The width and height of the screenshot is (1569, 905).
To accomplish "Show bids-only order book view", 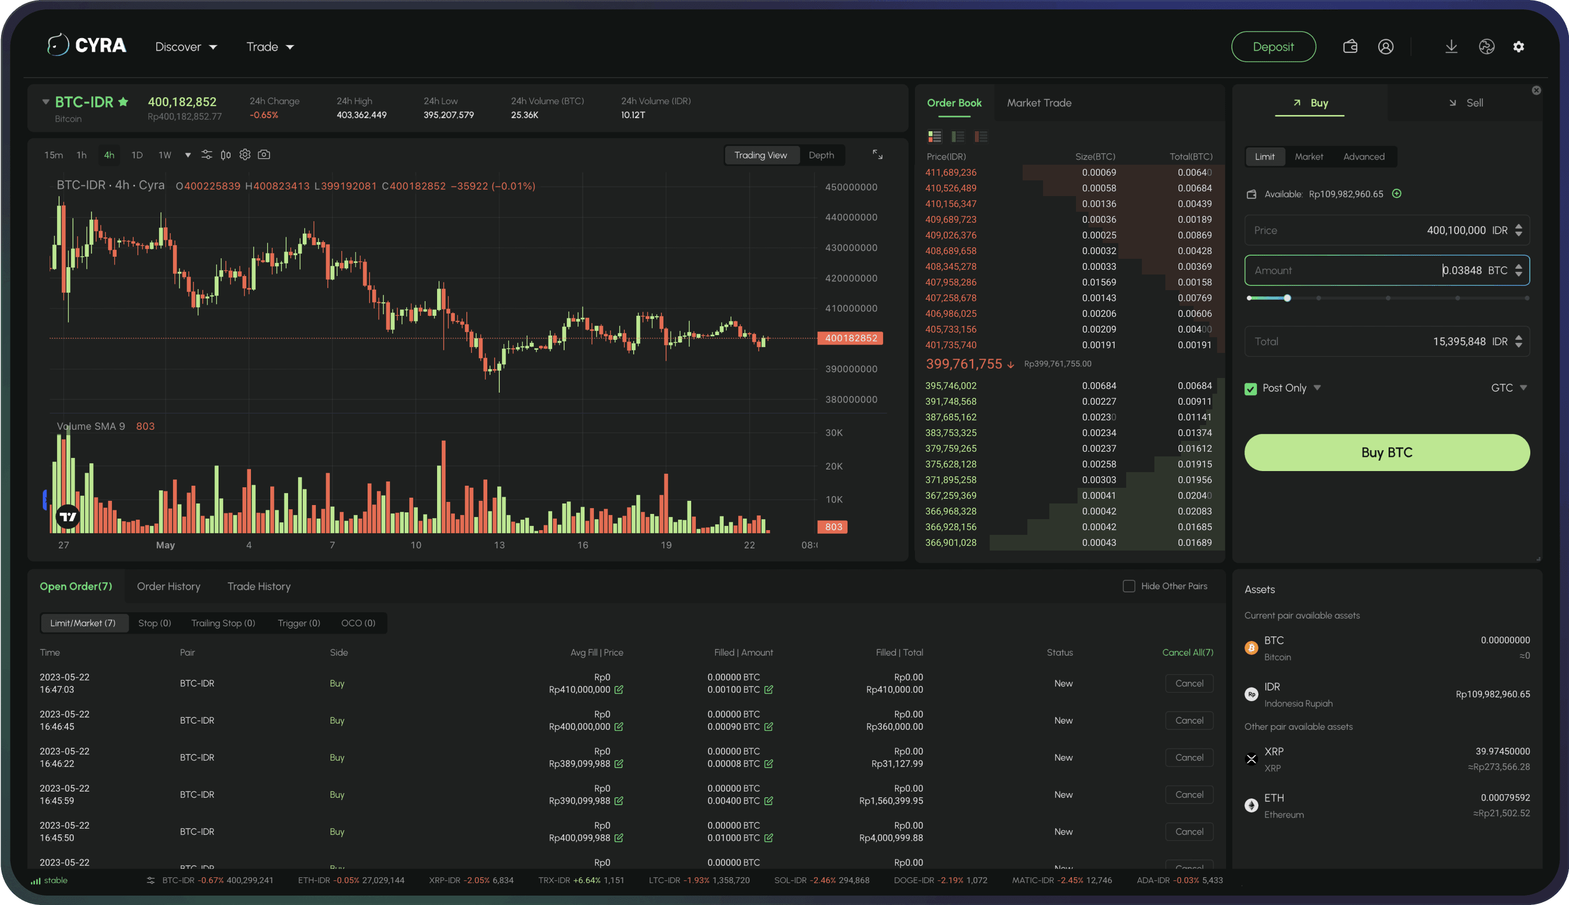I will click(x=958, y=137).
